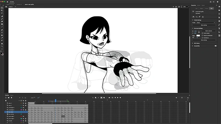The height and width of the screenshot is (124, 221).
Task: Step forward one frame
Action: coord(120,98)
